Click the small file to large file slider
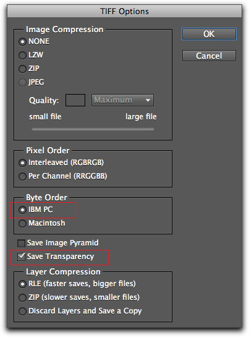This screenshot has width=249, height=337. coord(93,129)
